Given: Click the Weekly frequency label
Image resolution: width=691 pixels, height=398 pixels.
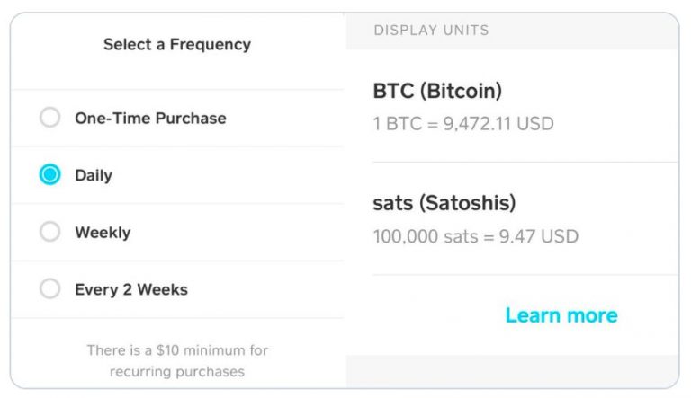Looking at the screenshot, I should tap(103, 233).
